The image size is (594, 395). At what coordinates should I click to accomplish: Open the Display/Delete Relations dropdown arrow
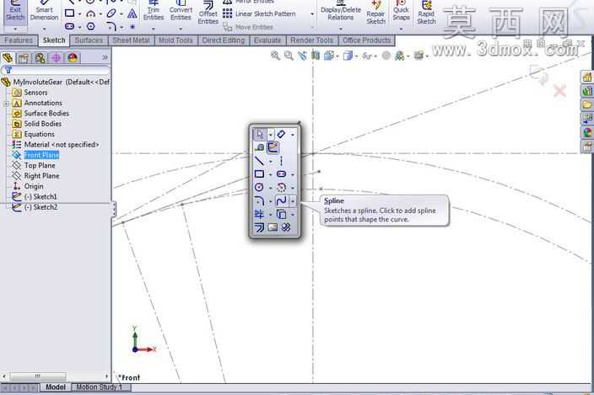tap(340, 29)
